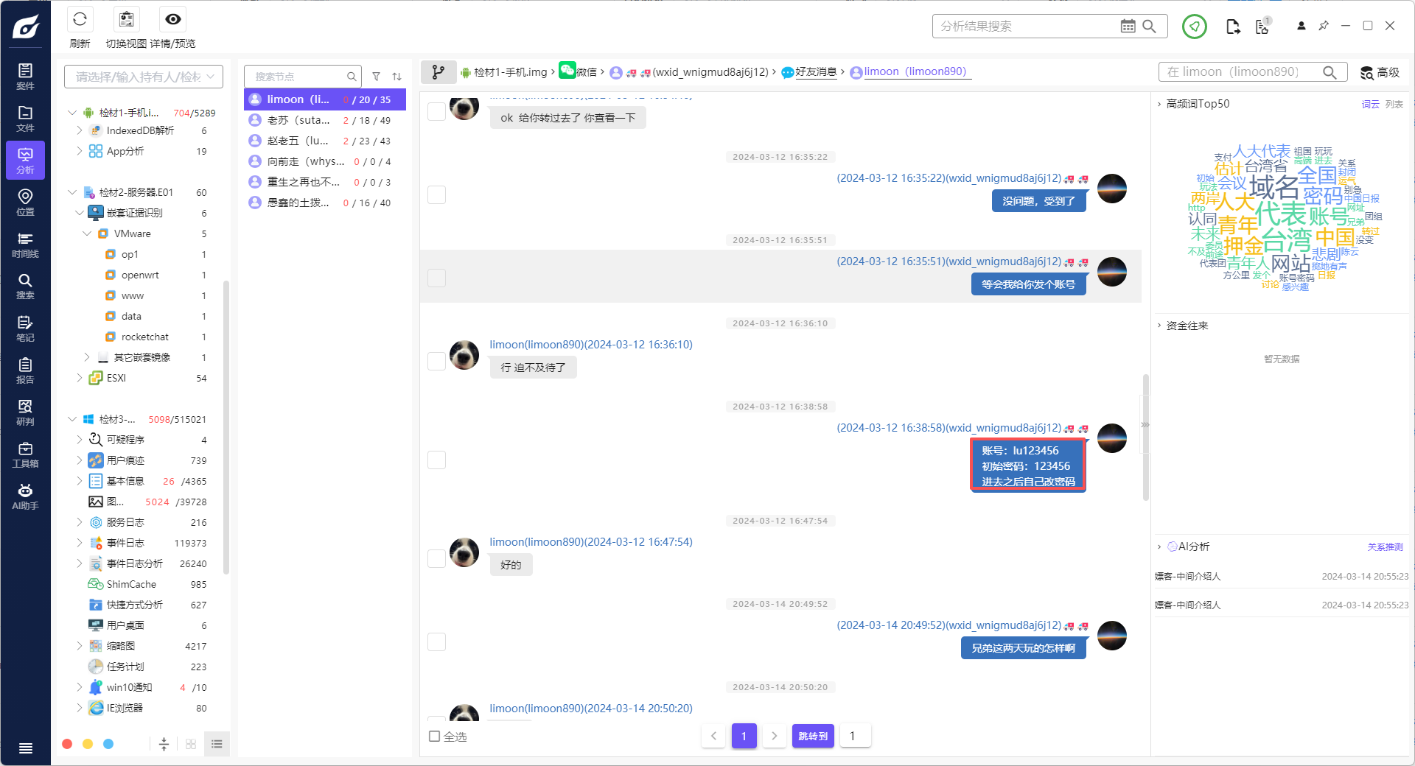Tick checkbox beside 'ok 给你转过去了' message
Viewport: 1415px width, 766px height.
[x=437, y=111]
